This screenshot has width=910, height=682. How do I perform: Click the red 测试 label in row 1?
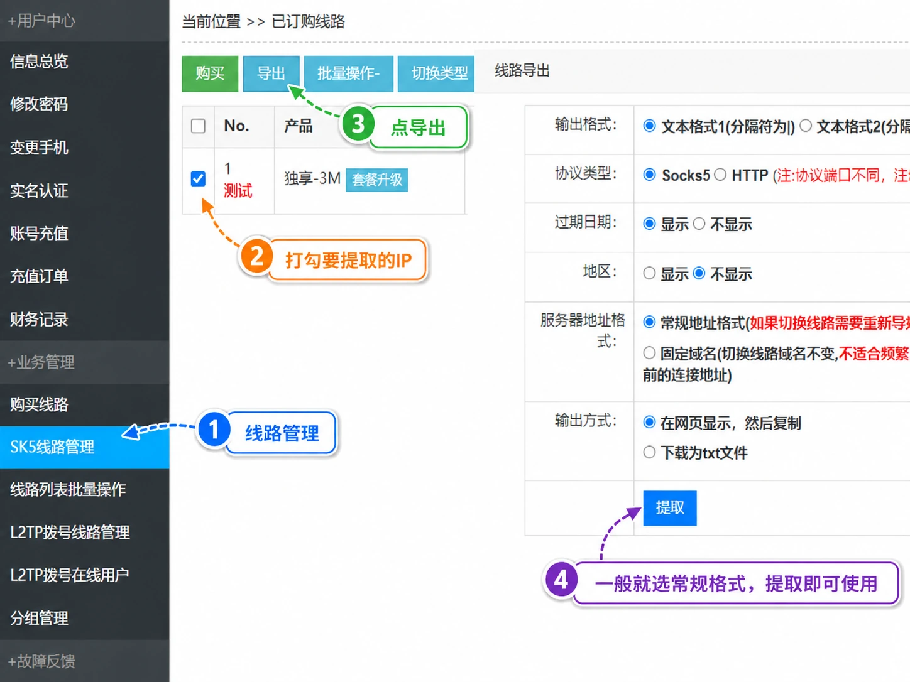(238, 191)
